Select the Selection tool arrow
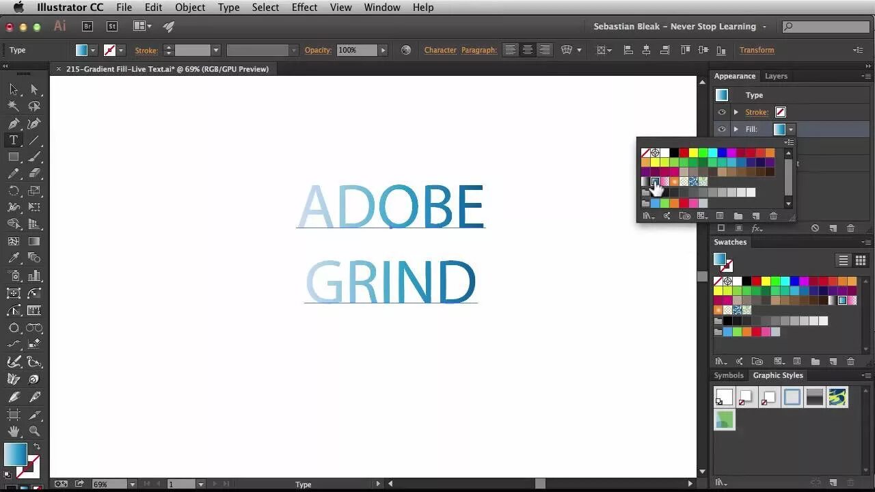The image size is (875, 492). pyautogui.click(x=14, y=90)
